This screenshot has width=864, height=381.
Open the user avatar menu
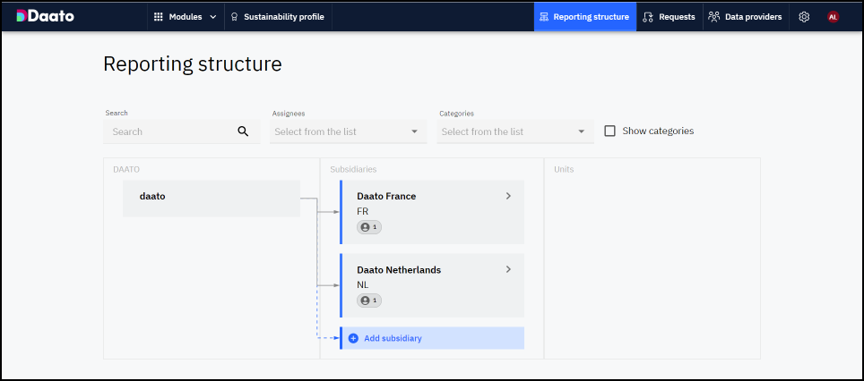pos(834,17)
